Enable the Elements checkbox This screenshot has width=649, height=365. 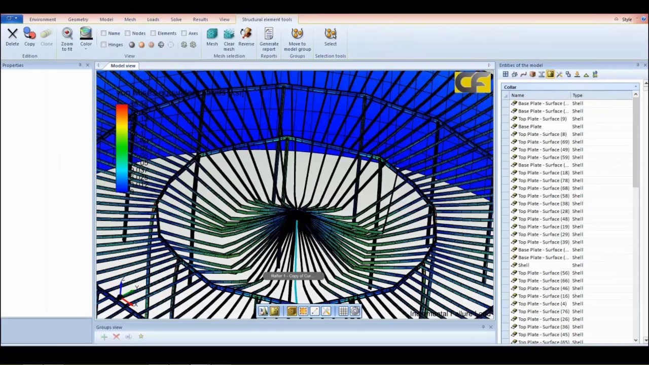(153, 33)
